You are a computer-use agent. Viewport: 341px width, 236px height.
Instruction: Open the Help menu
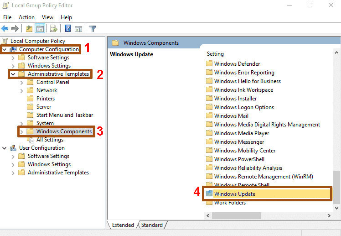pyautogui.click(x=66, y=17)
